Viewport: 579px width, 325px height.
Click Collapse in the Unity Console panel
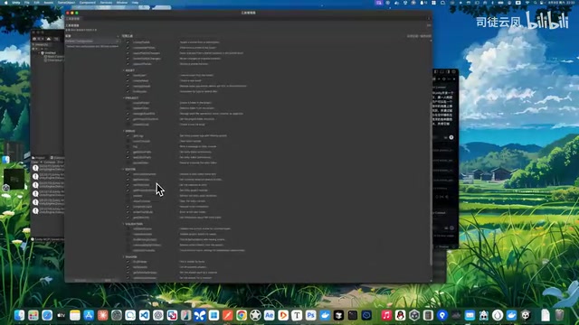point(50,162)
